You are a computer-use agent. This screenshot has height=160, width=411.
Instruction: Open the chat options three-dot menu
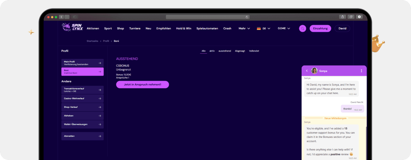pos(361,71)
